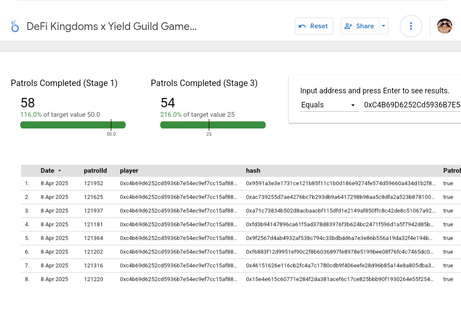Click the Looker Studio logo icon
461x324 pixels.
click(x=15, y=26)
